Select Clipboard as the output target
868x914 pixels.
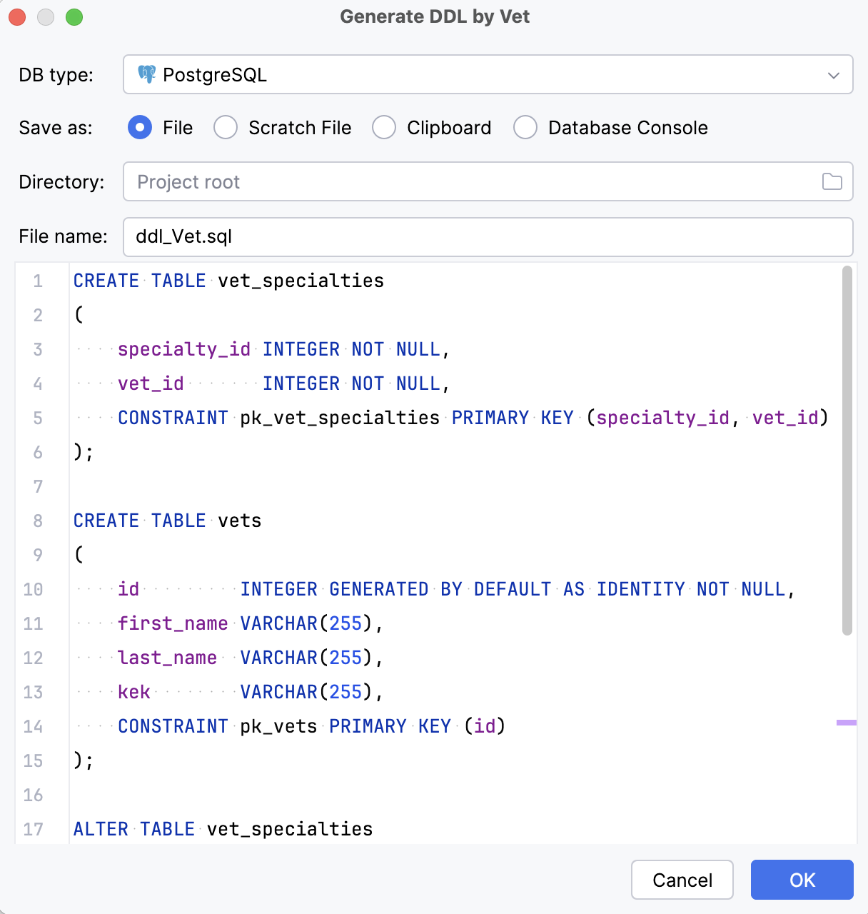click(384, 127)
